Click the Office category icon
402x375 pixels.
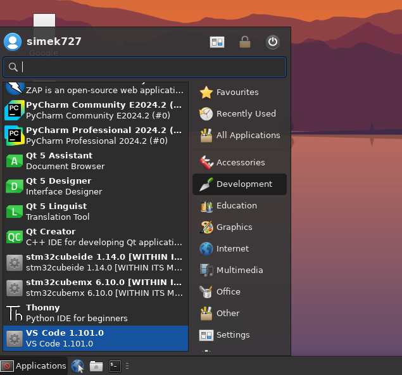point(206,292)
